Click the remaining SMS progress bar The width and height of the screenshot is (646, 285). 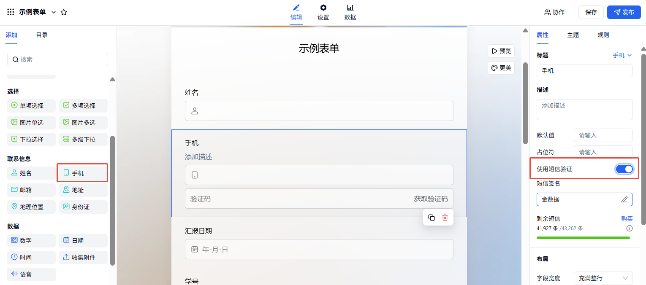tap(583, 238)
